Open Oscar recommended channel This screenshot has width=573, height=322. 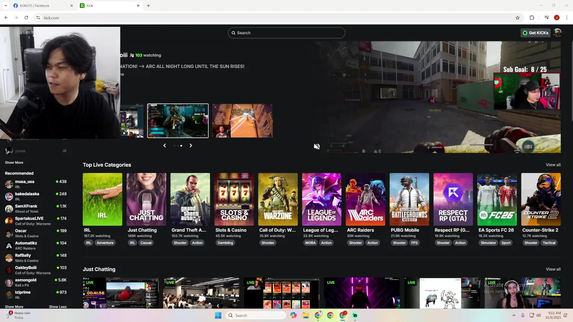pos(36,233)
